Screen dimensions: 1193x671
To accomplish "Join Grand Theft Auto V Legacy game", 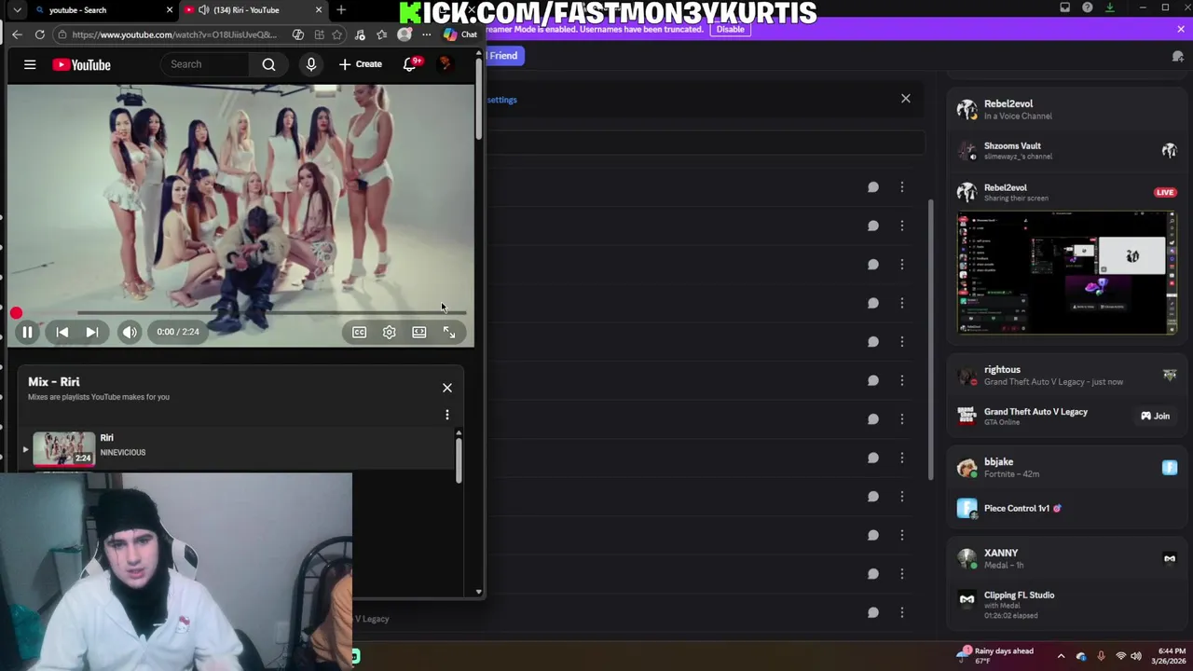I will 1155,416.
